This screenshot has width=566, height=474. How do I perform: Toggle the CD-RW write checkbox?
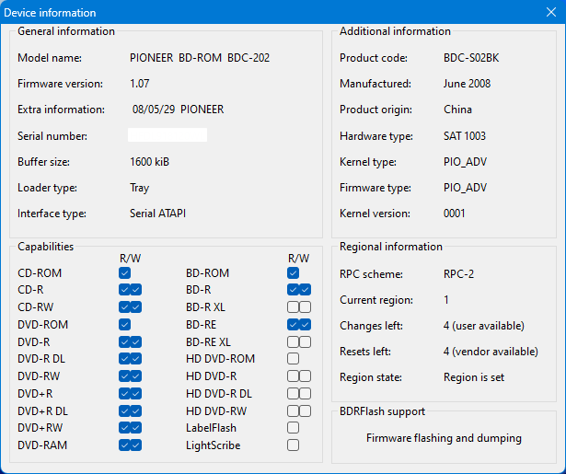(x=136, y=307)
